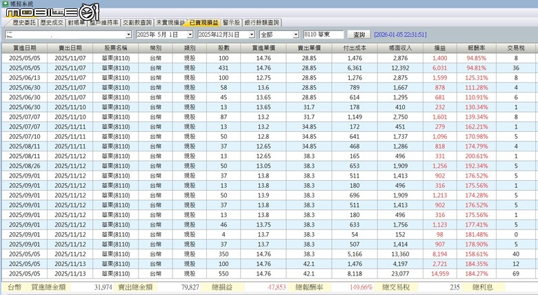Open the 歷史成交 tab
The height and width of the screenshot is (295, 538).
[x=52, y=23]
